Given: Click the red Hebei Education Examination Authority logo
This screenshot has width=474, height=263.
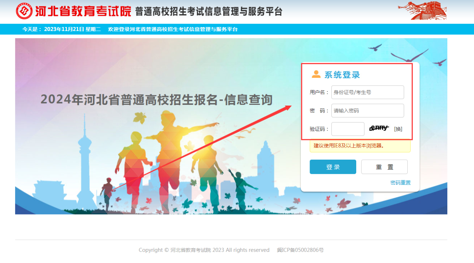Looking at the screenshot, I should click(24, 11).
